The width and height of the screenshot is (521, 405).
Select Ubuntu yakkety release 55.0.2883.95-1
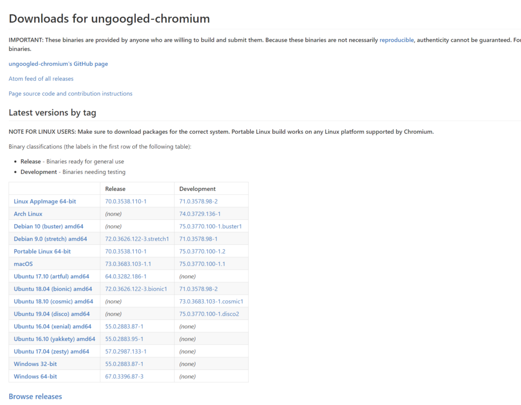click(x=124, y=339)
